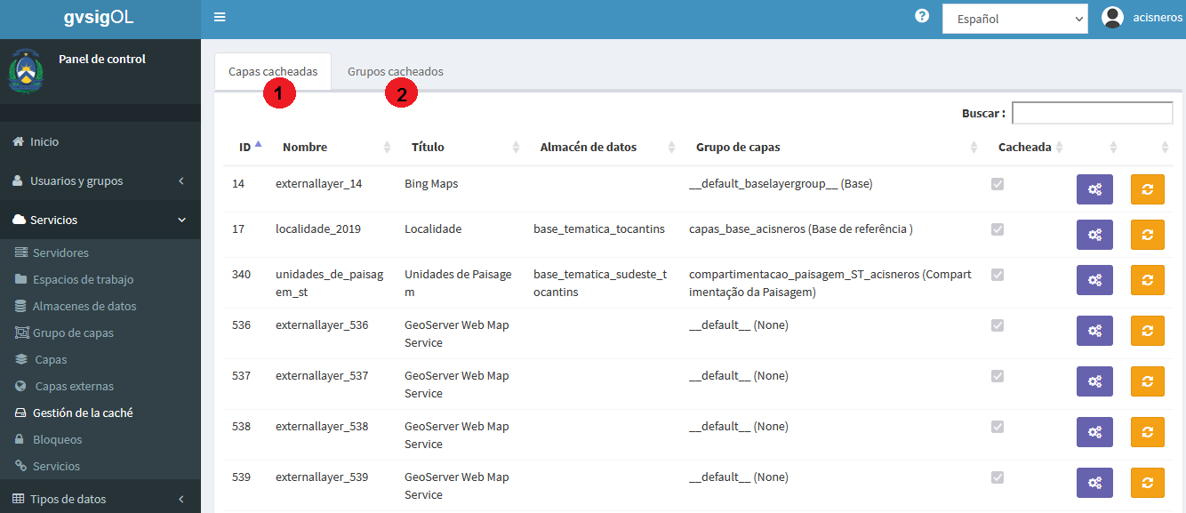
Task: Open cache settings for unidades_de_paisagem_st
Action: click(x=1094, y=280)
